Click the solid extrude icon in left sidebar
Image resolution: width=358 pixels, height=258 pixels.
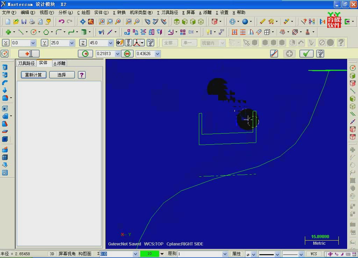point(5,67)
